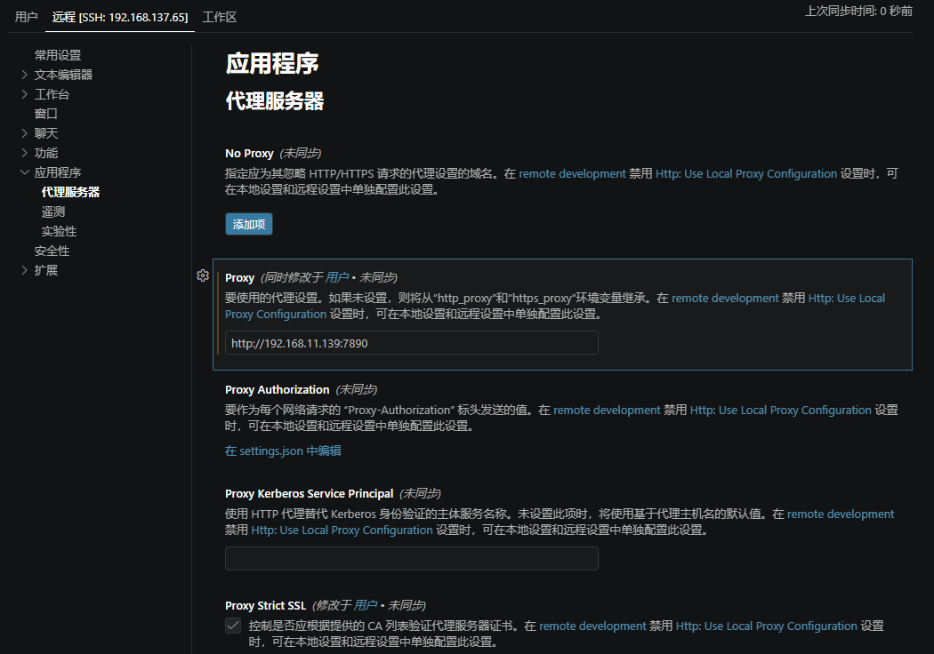The height and width of the screenshot is (654, 934).
Task: Select 安全性 in the settings tree
Action: point(52,251)
